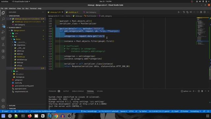Close the views.py editor tab
Image resolution: width=211 pixels, height=119 pixels.
point(62,12)
